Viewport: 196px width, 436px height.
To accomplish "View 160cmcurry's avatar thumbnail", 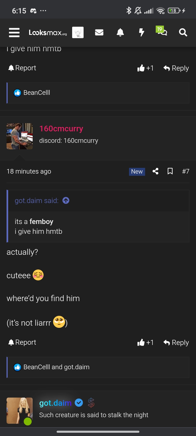I will [x=20, y=136].
